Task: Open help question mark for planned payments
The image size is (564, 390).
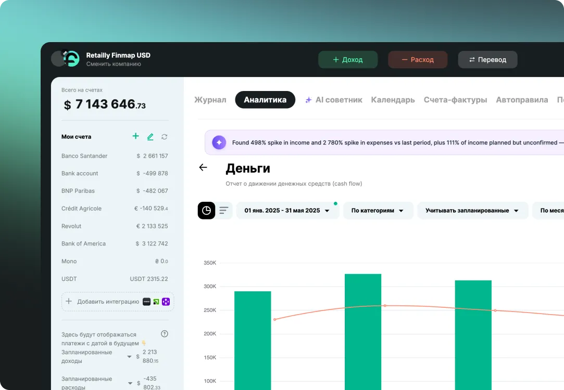Action: tap(165, 334)
